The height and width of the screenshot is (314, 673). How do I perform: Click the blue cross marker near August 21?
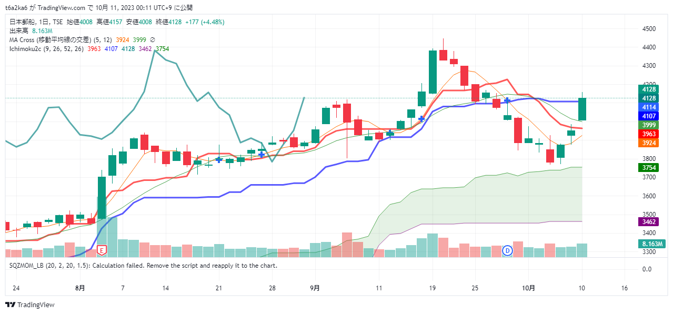[219, 159]
